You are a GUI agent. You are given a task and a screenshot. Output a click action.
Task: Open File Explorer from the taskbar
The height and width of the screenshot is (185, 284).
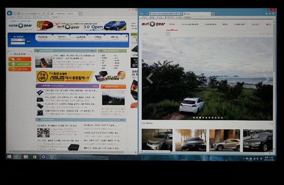click(26, 157)
